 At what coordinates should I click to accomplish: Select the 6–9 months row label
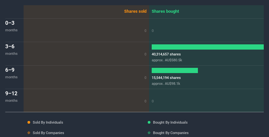[11, 73]
